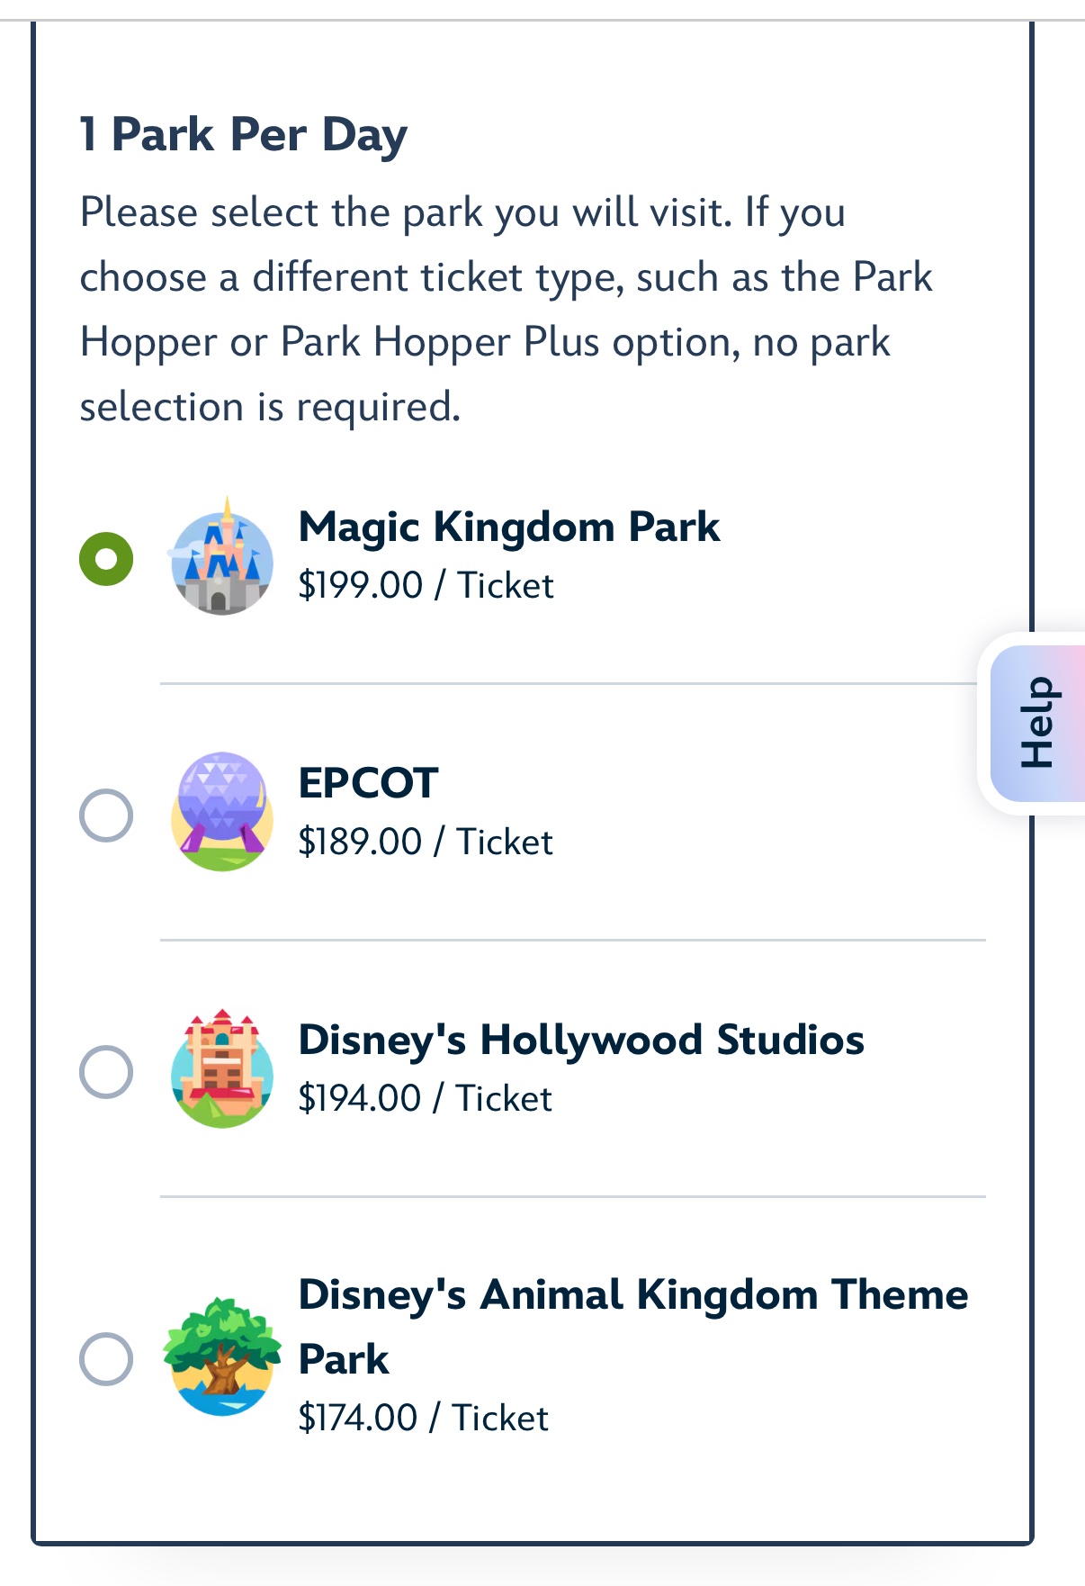
Task: Click the Disney's Animal Kingdom Theme Park label
Action: [633, 1327]
